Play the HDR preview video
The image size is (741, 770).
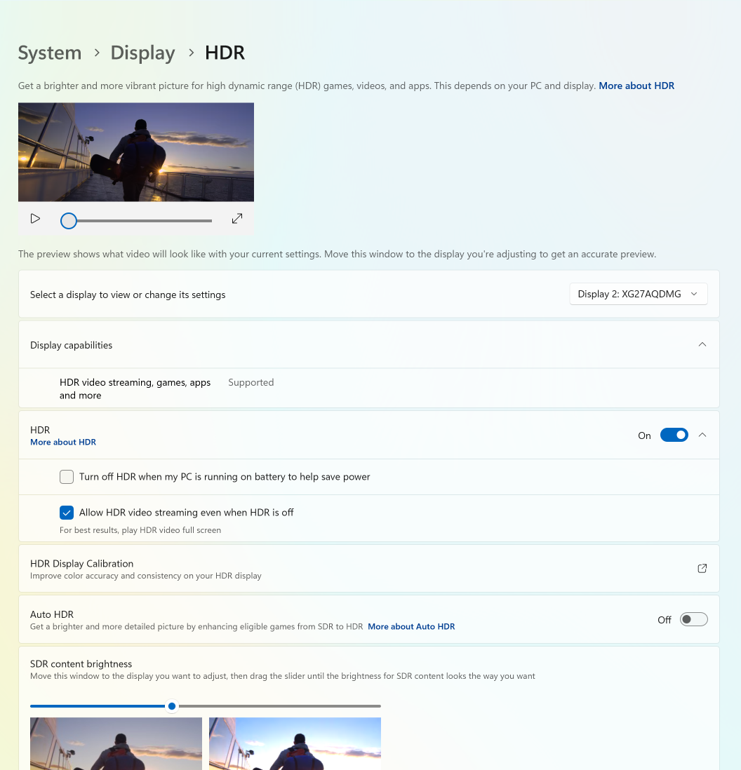click(35, 218)
